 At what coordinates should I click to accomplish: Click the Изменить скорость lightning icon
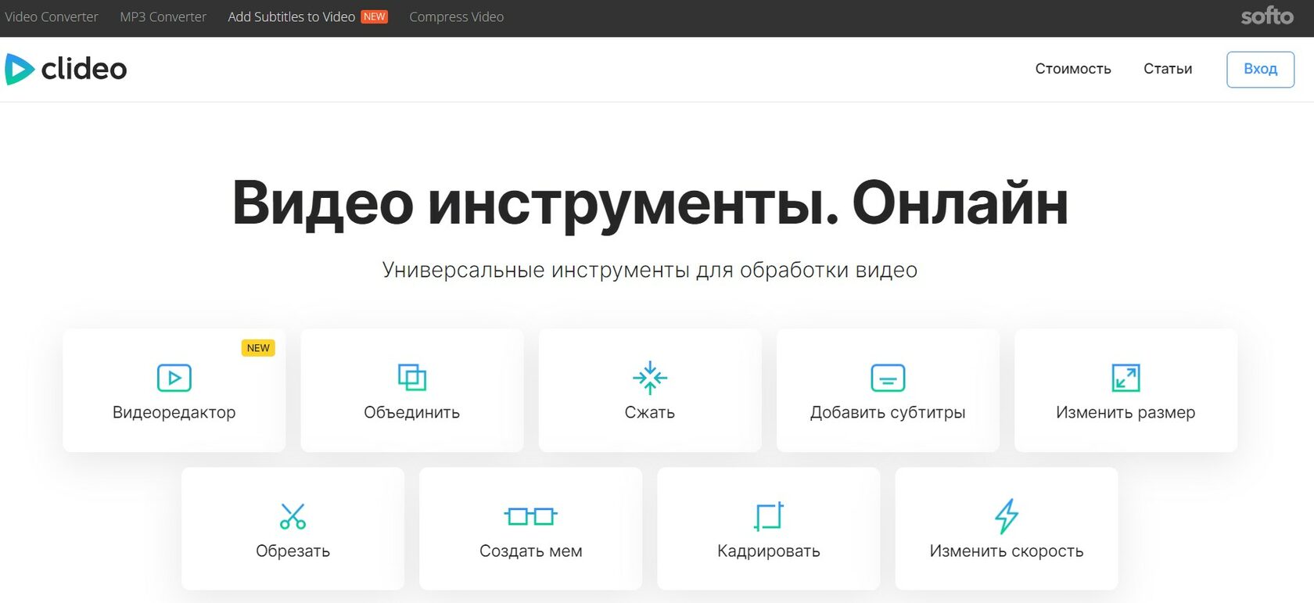pyautogui.click(x=1007, y=516)
